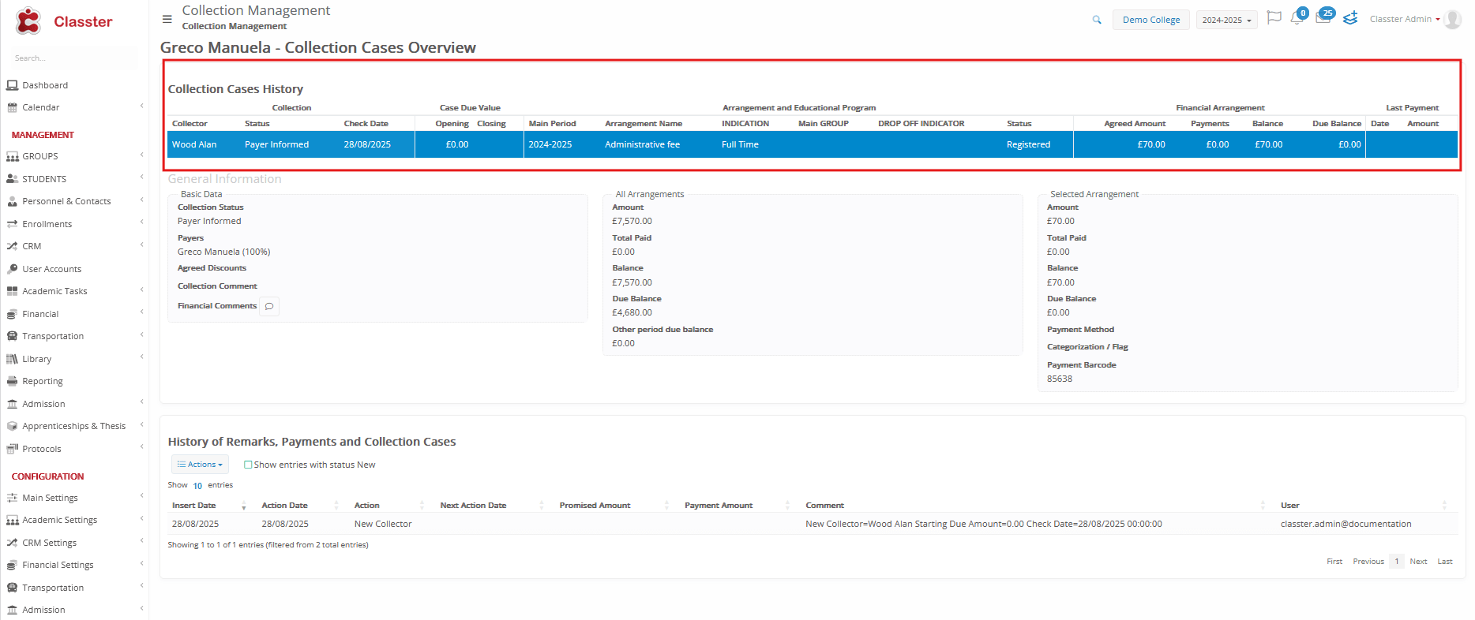
Task: Expand the Financial sidebar menu
Action: point(40,314)
